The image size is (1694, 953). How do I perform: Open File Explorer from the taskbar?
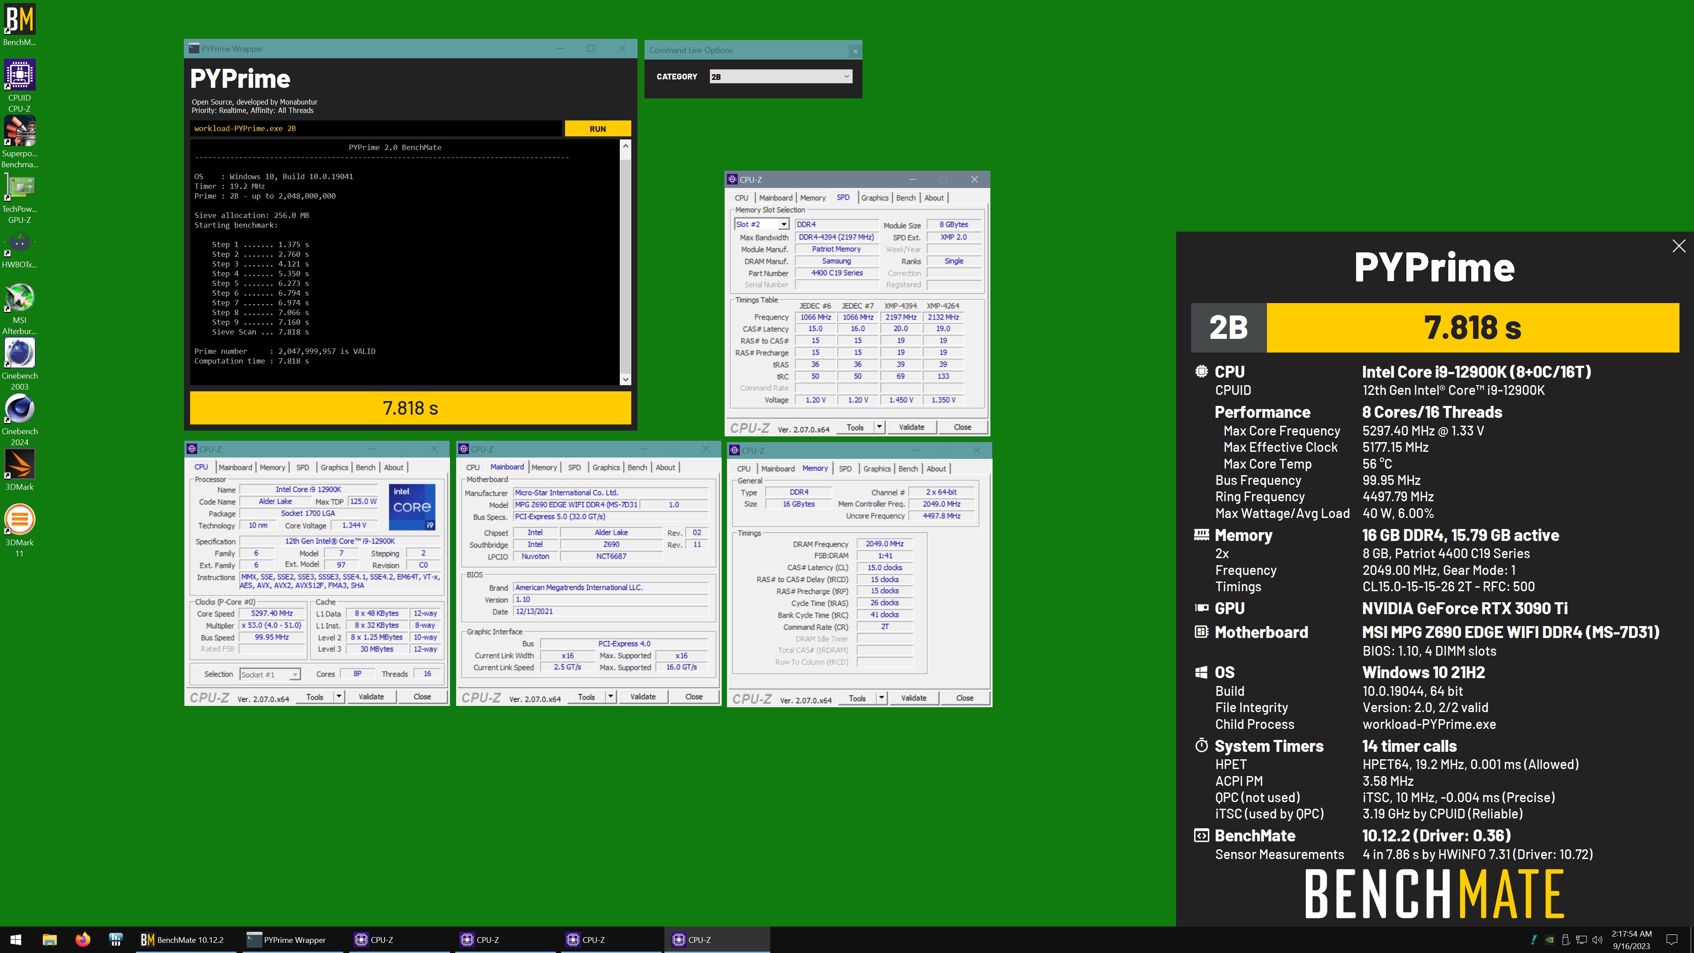[49, 940]
